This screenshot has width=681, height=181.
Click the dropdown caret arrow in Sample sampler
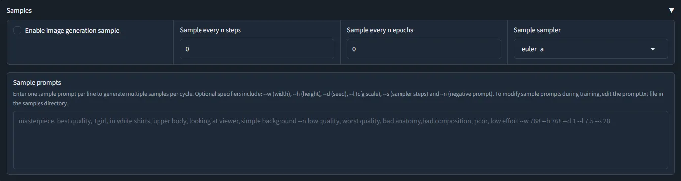pos(653,49)
